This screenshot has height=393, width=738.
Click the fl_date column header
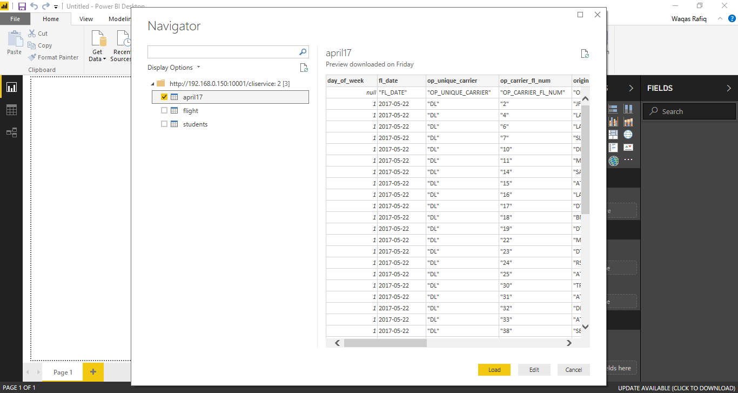[401, 81]
